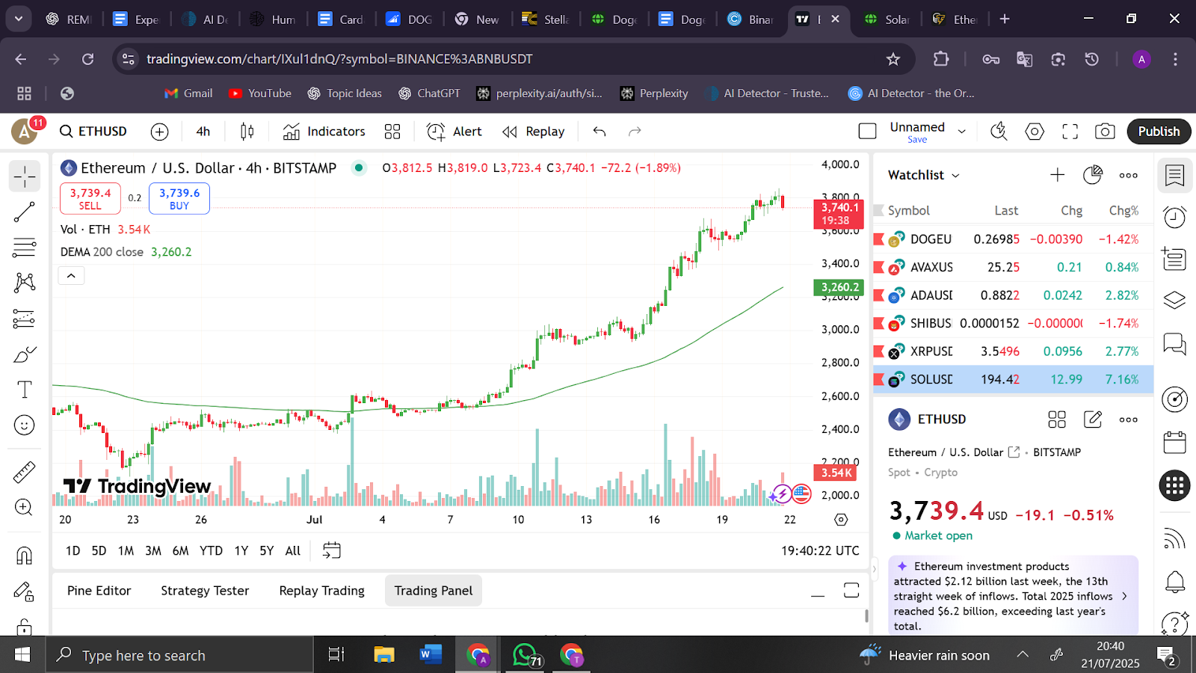Set chart range to 1D
The height and width of the screenshot is (673, 1196).
tap(73, 550)
